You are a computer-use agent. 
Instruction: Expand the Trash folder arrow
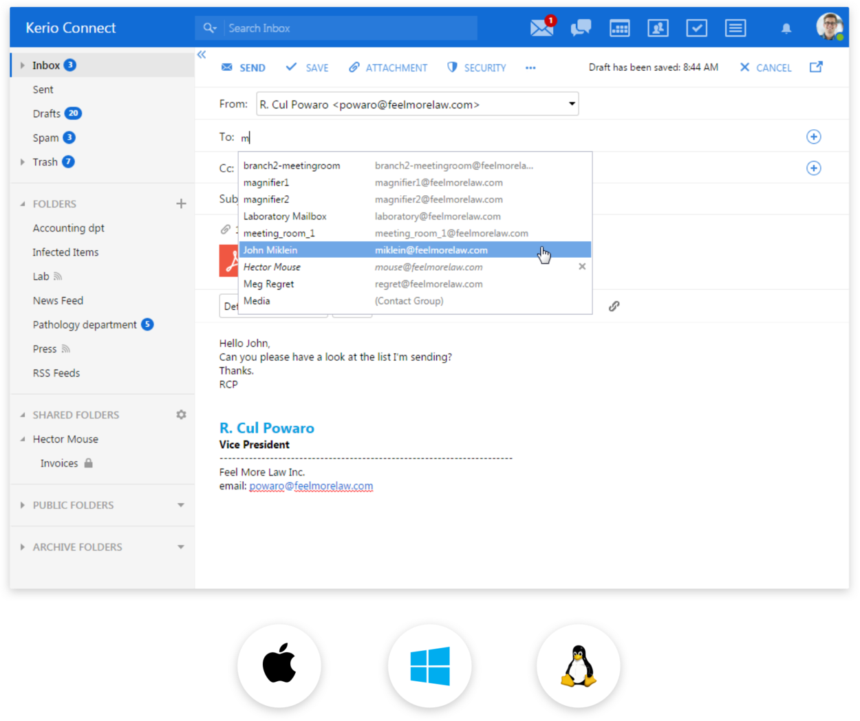pyautogui.click(x=23, y=162)
